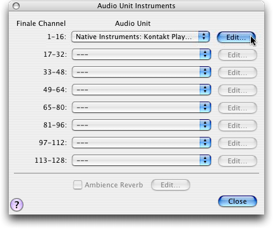Click the round window close control in title bar

(16, 6)
